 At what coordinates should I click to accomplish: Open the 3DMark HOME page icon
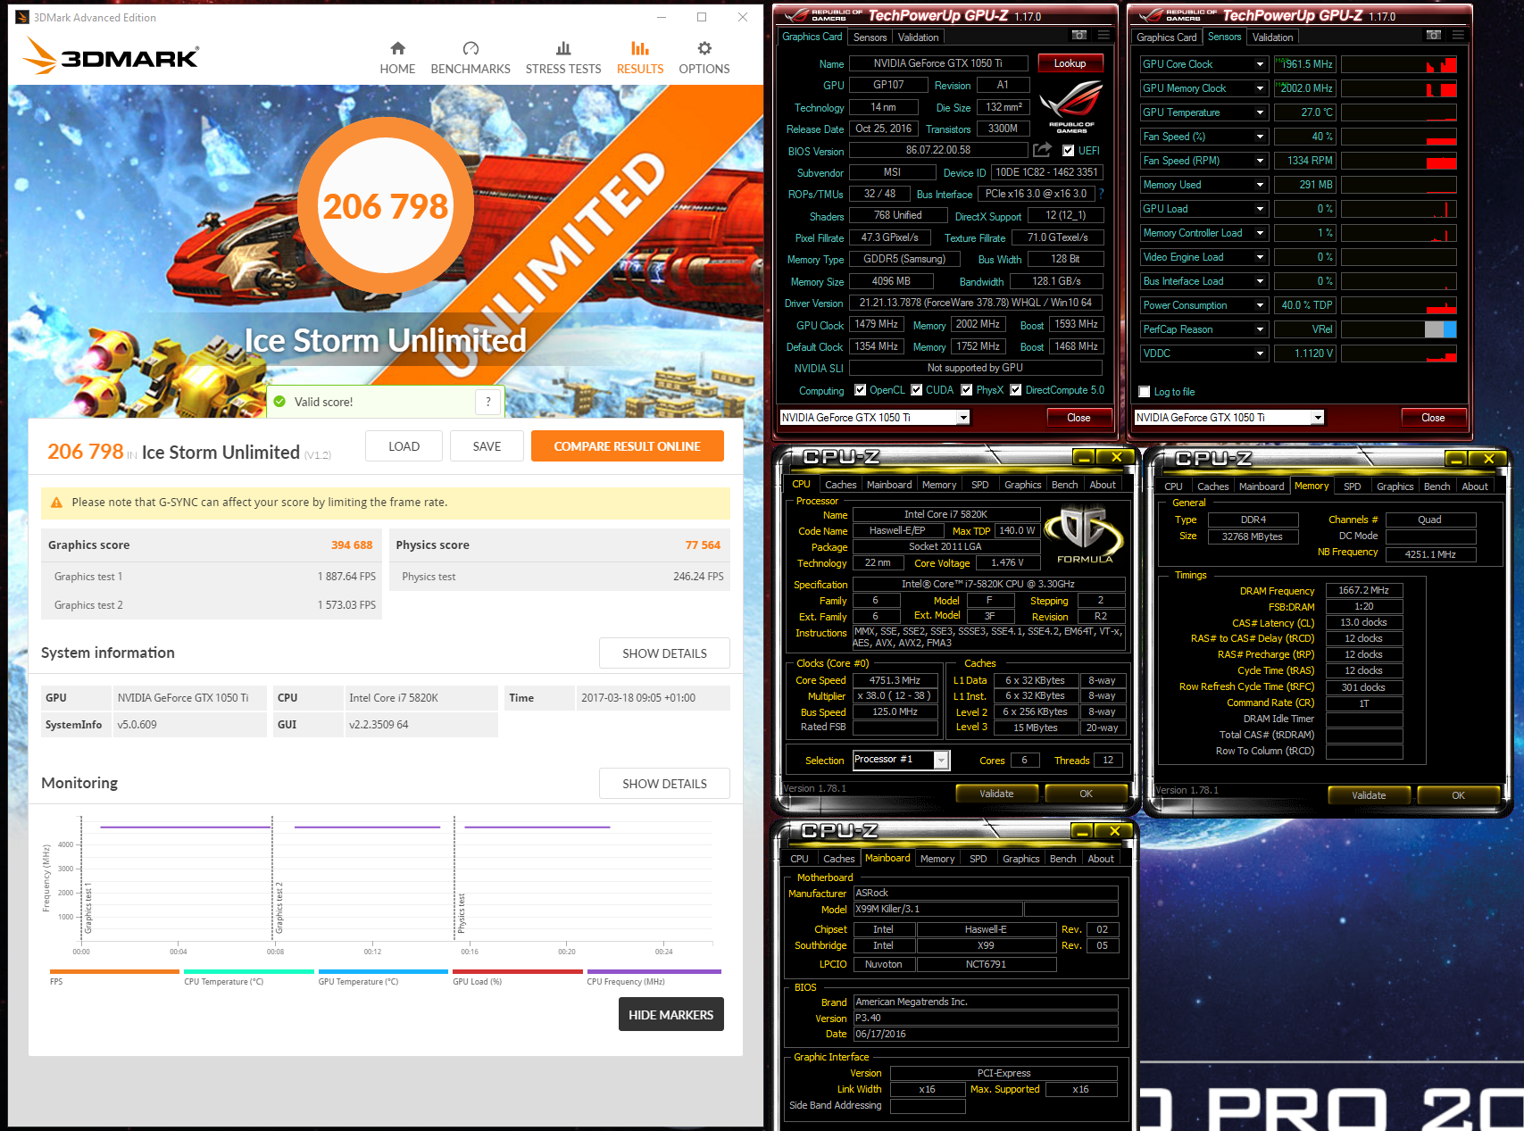(397, 48)
